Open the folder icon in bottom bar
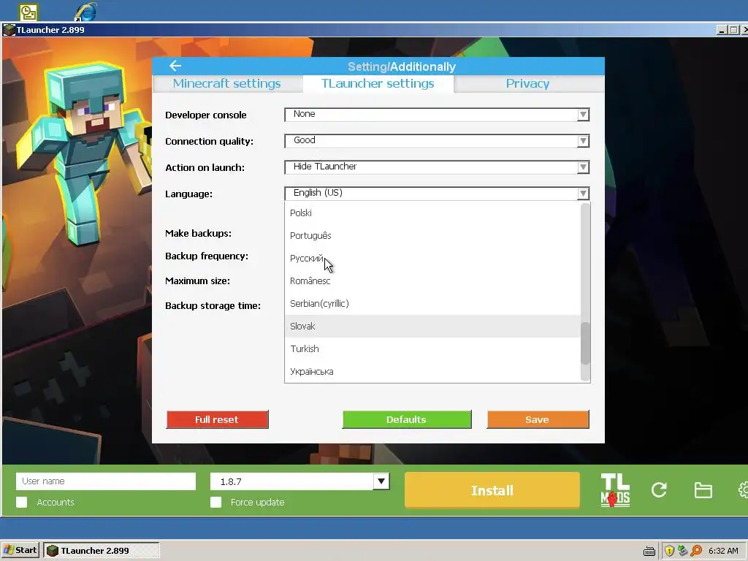Image resolution: width=748 pixels, height=561 pixels. (703, 490)
